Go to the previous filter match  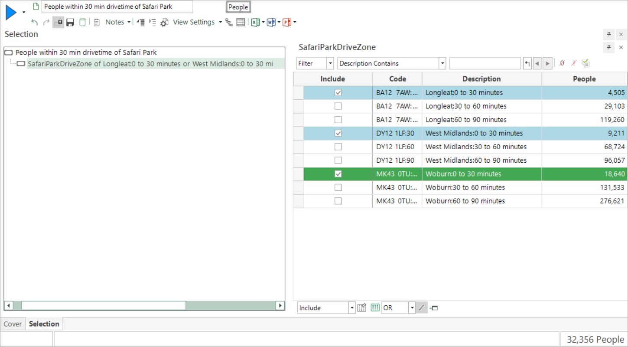coord(537,63)
